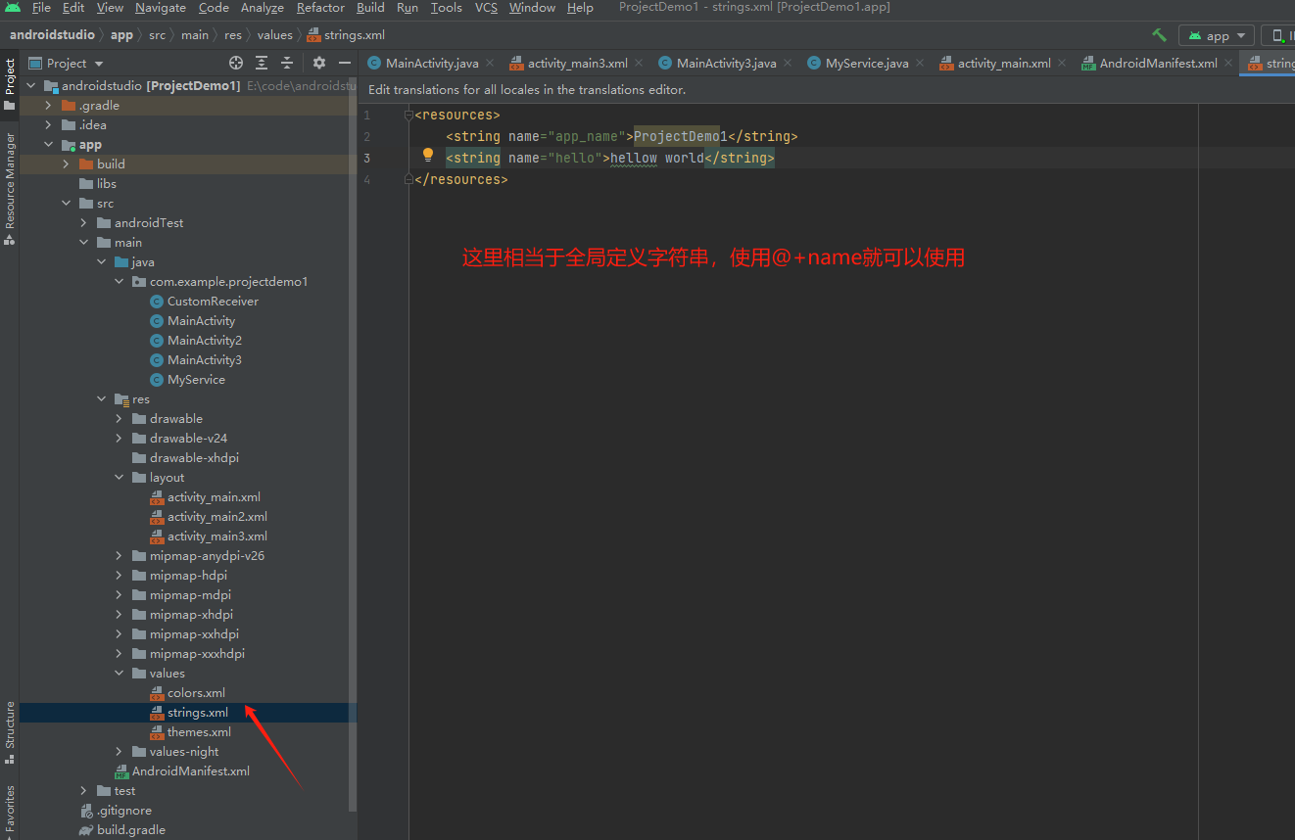Open the app run configuration dropdown
The width and height of the screenshot is (1295, 840).
click(x=1217, y=35)
